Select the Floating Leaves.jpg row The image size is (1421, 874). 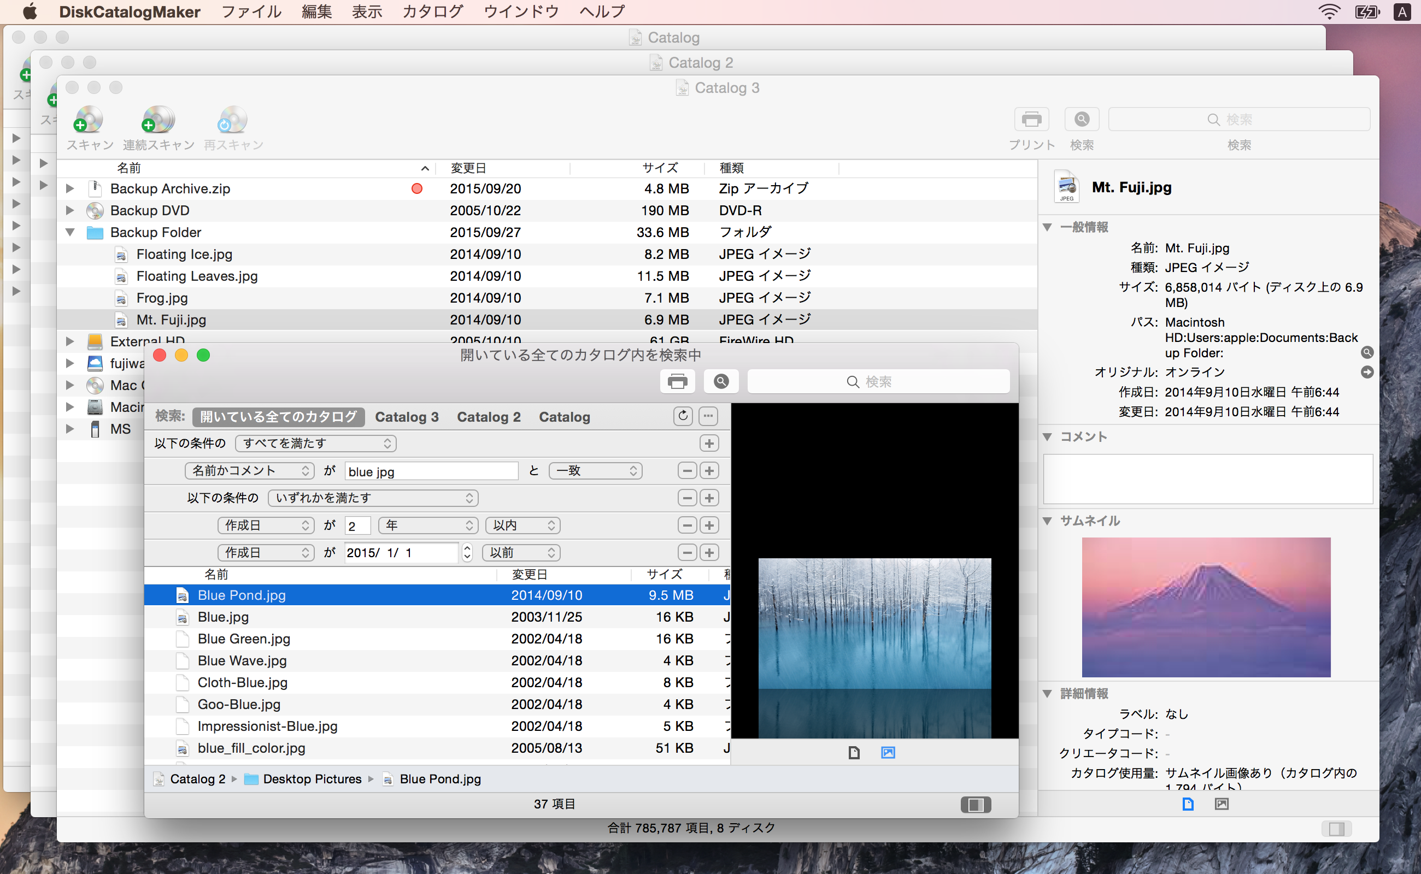547,276
